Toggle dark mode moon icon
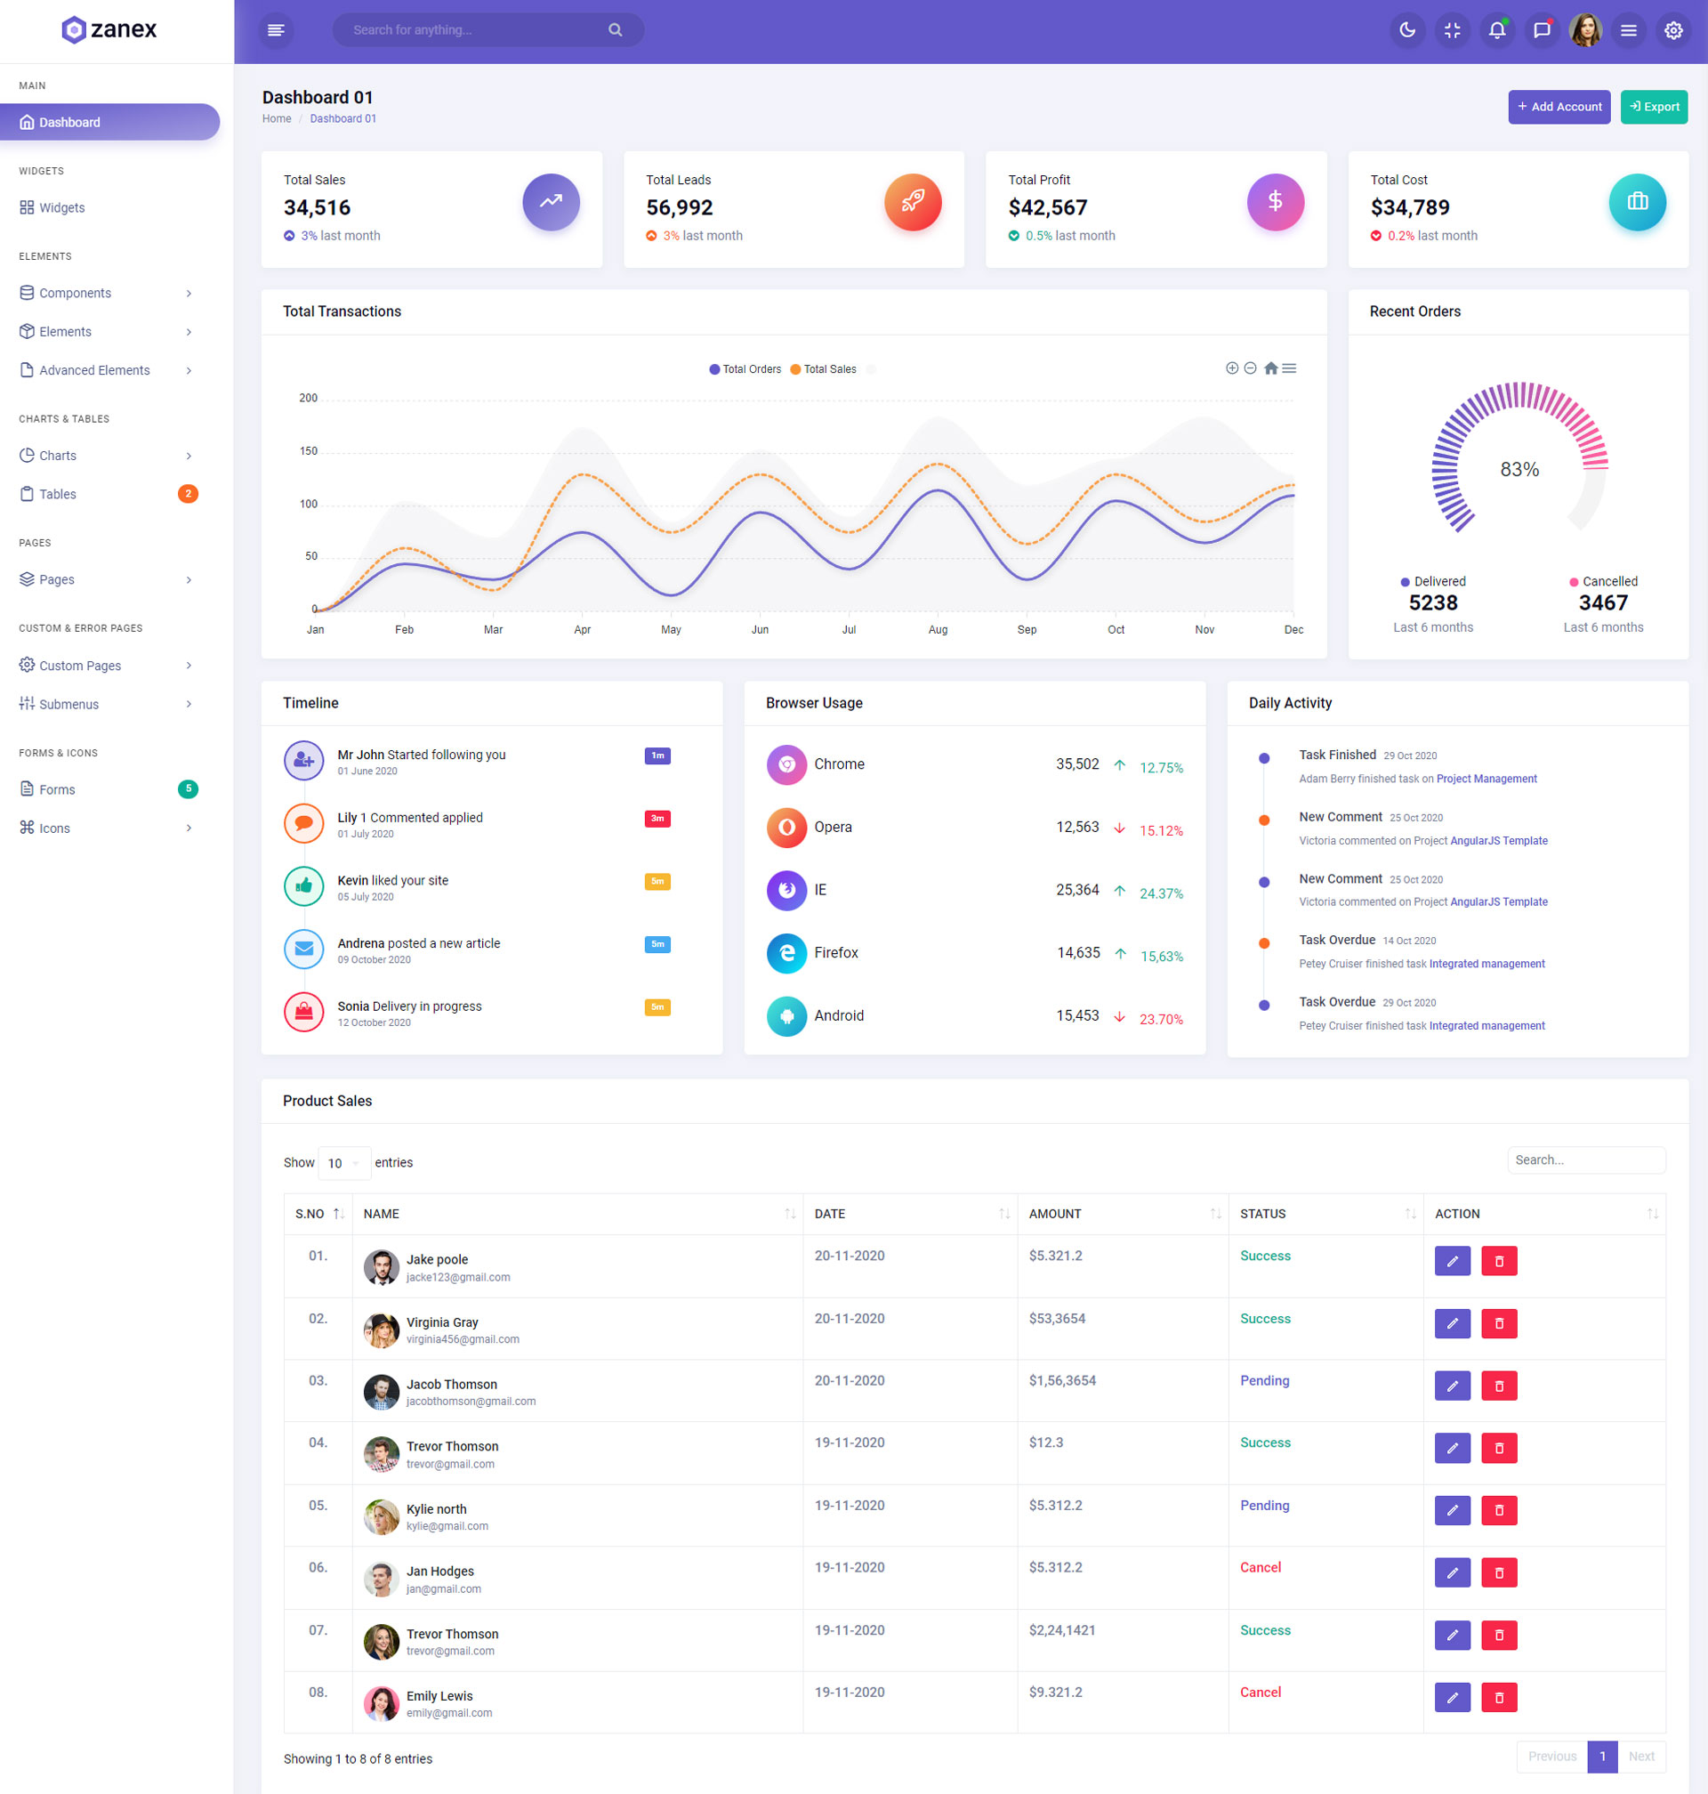This screenshot has height=1794, width=1708. click(x=1406, y=30)
